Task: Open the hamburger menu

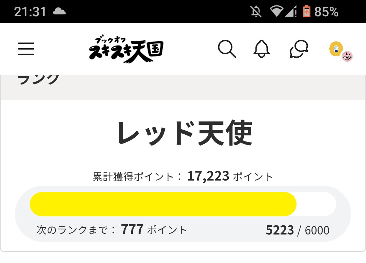Action: pos(26,49)
